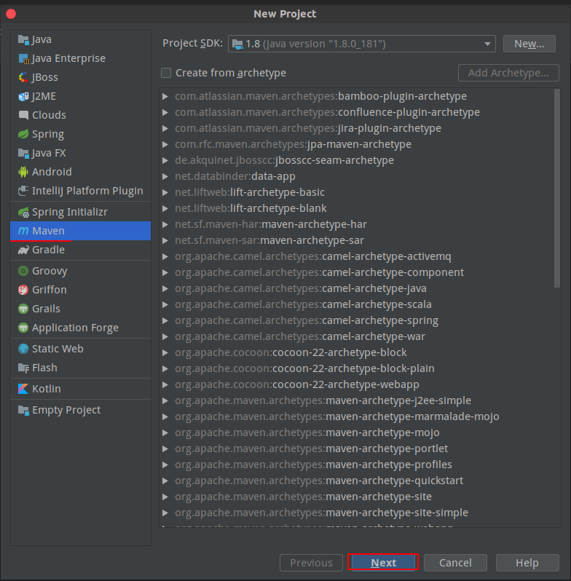Expand maven-archetype-quickstart node
The height and width of the screenshot is (581, 571).
[165, 481]
